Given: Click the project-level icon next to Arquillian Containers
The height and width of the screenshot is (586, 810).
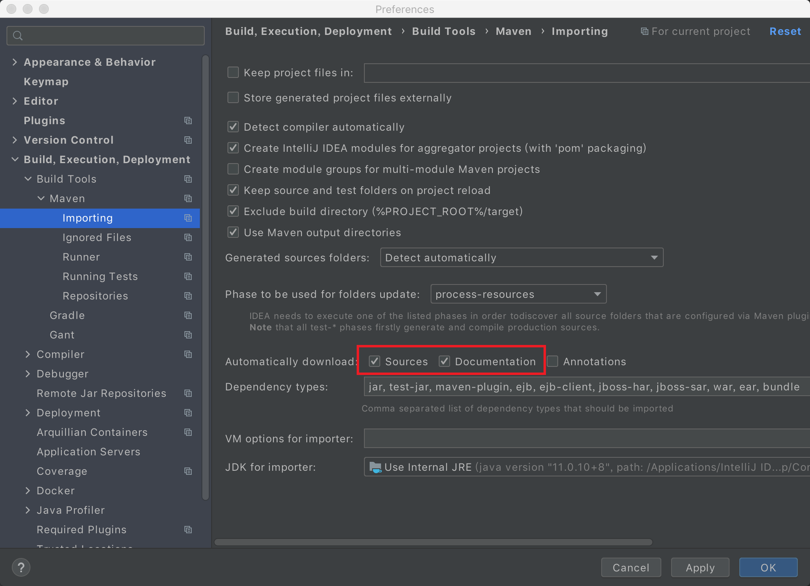Looking at the screenshot, I should click(188, 432).
